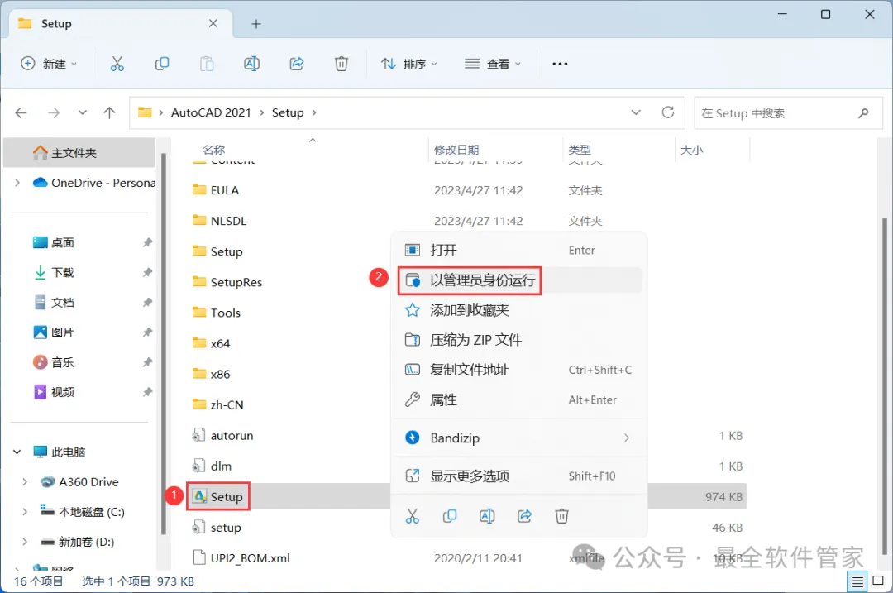Switch to details view icon in status bar

(857, 581)
